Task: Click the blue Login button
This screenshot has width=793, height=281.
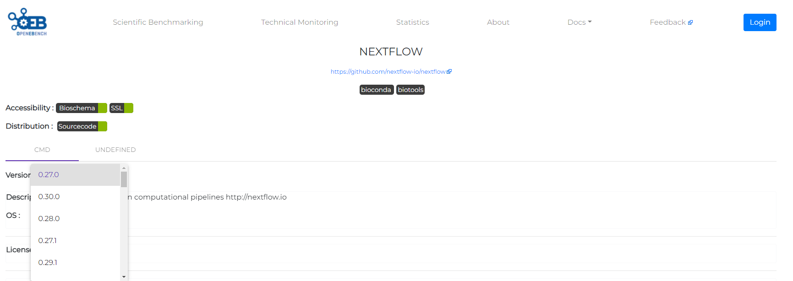Action: click(760, 22)
